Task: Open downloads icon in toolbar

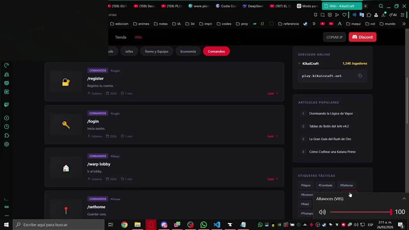Action: (x=383, y=15)
